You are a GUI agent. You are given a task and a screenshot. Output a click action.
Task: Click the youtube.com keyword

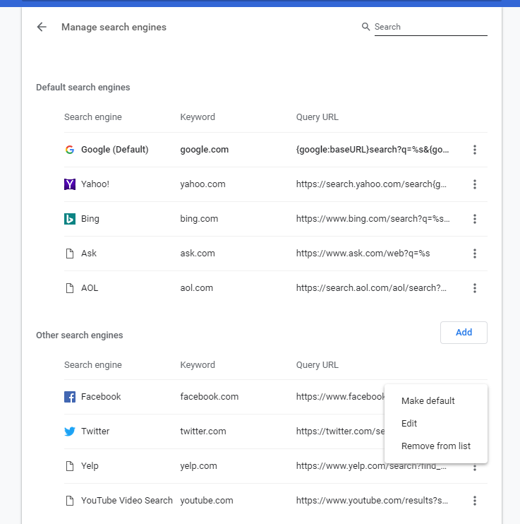(207, 501)
